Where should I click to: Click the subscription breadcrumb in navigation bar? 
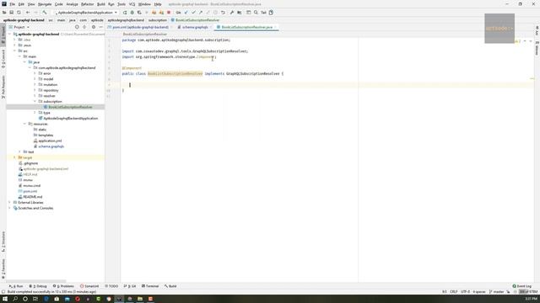(x=158, y=20)
